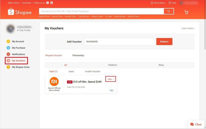Open the Learn more link
The width and height of the screenshot is (206, 129).
point(188,28)
